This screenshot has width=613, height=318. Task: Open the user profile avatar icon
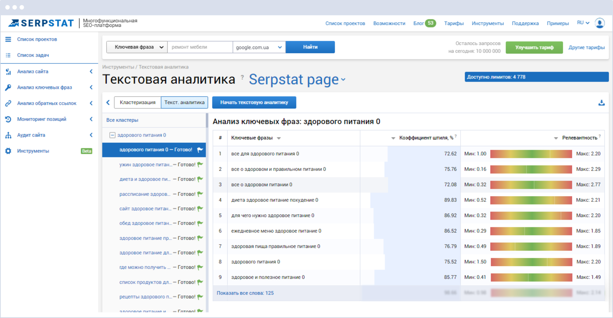(599, 23)
